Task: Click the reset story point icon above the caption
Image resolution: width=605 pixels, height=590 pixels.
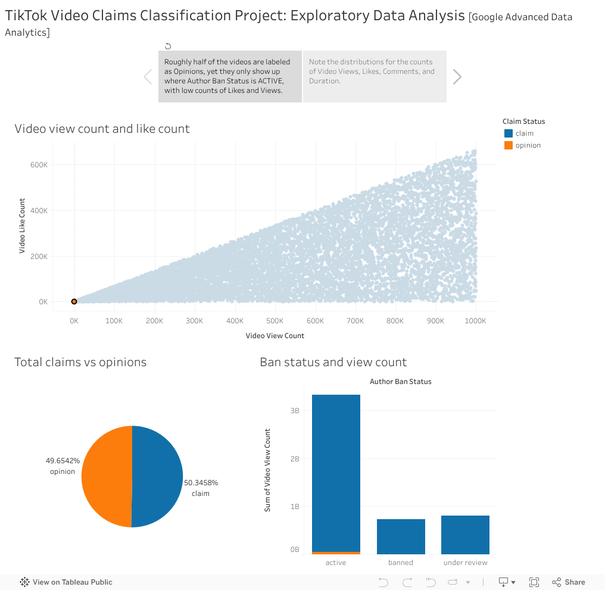Action: coord(167,46)
